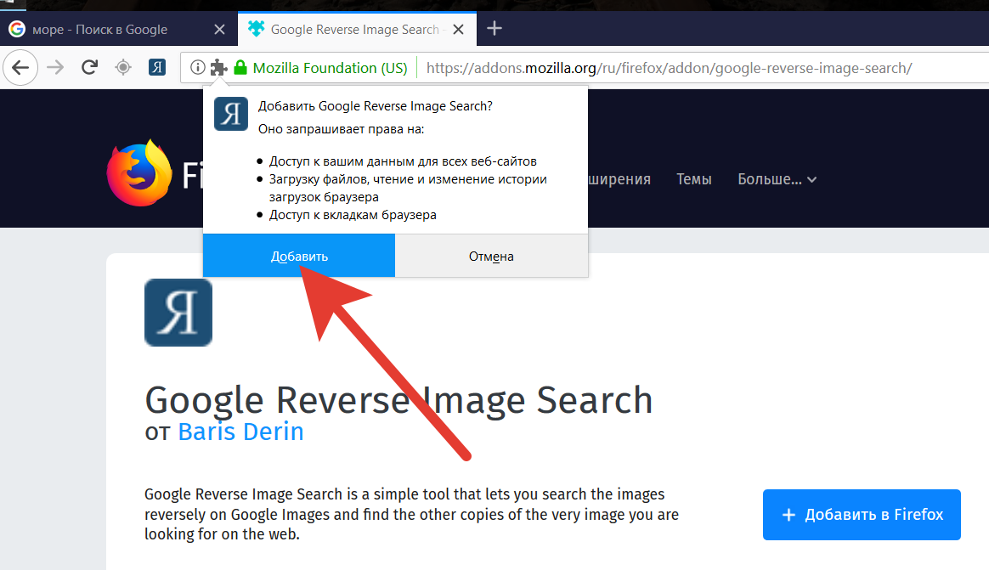The height and width of the screenshot is (570, 989).
Task: Reload the current page
Action: tap(89, 68)
